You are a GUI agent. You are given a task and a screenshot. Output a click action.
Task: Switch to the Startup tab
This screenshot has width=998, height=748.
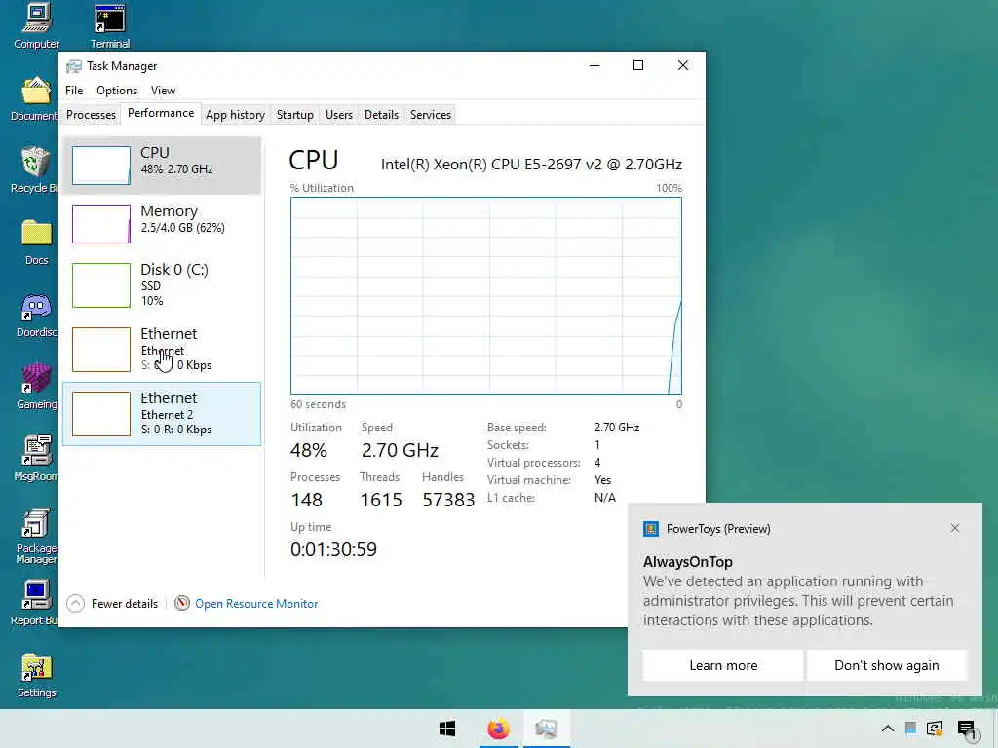coord(294,115)
